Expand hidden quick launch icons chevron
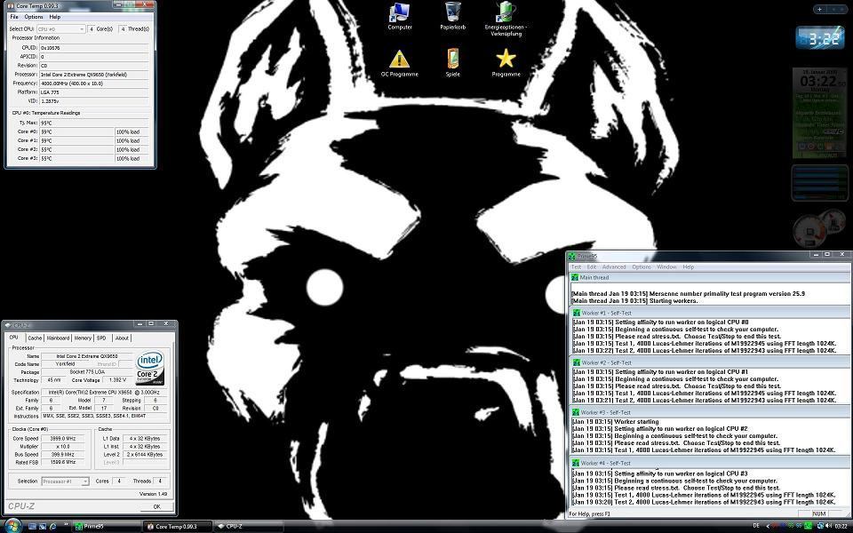The height and width of the screenshot is (533, 853). pos(67,525)
